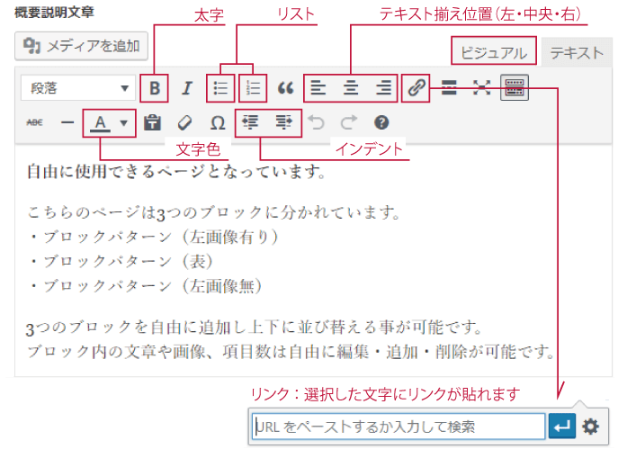Expand the text color picker arrow
The height and width of the screenshot is (449, 618).
(124, 121)
